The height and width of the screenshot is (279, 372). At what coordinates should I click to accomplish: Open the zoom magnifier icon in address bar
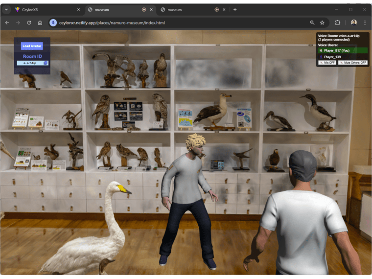(312, 23)
